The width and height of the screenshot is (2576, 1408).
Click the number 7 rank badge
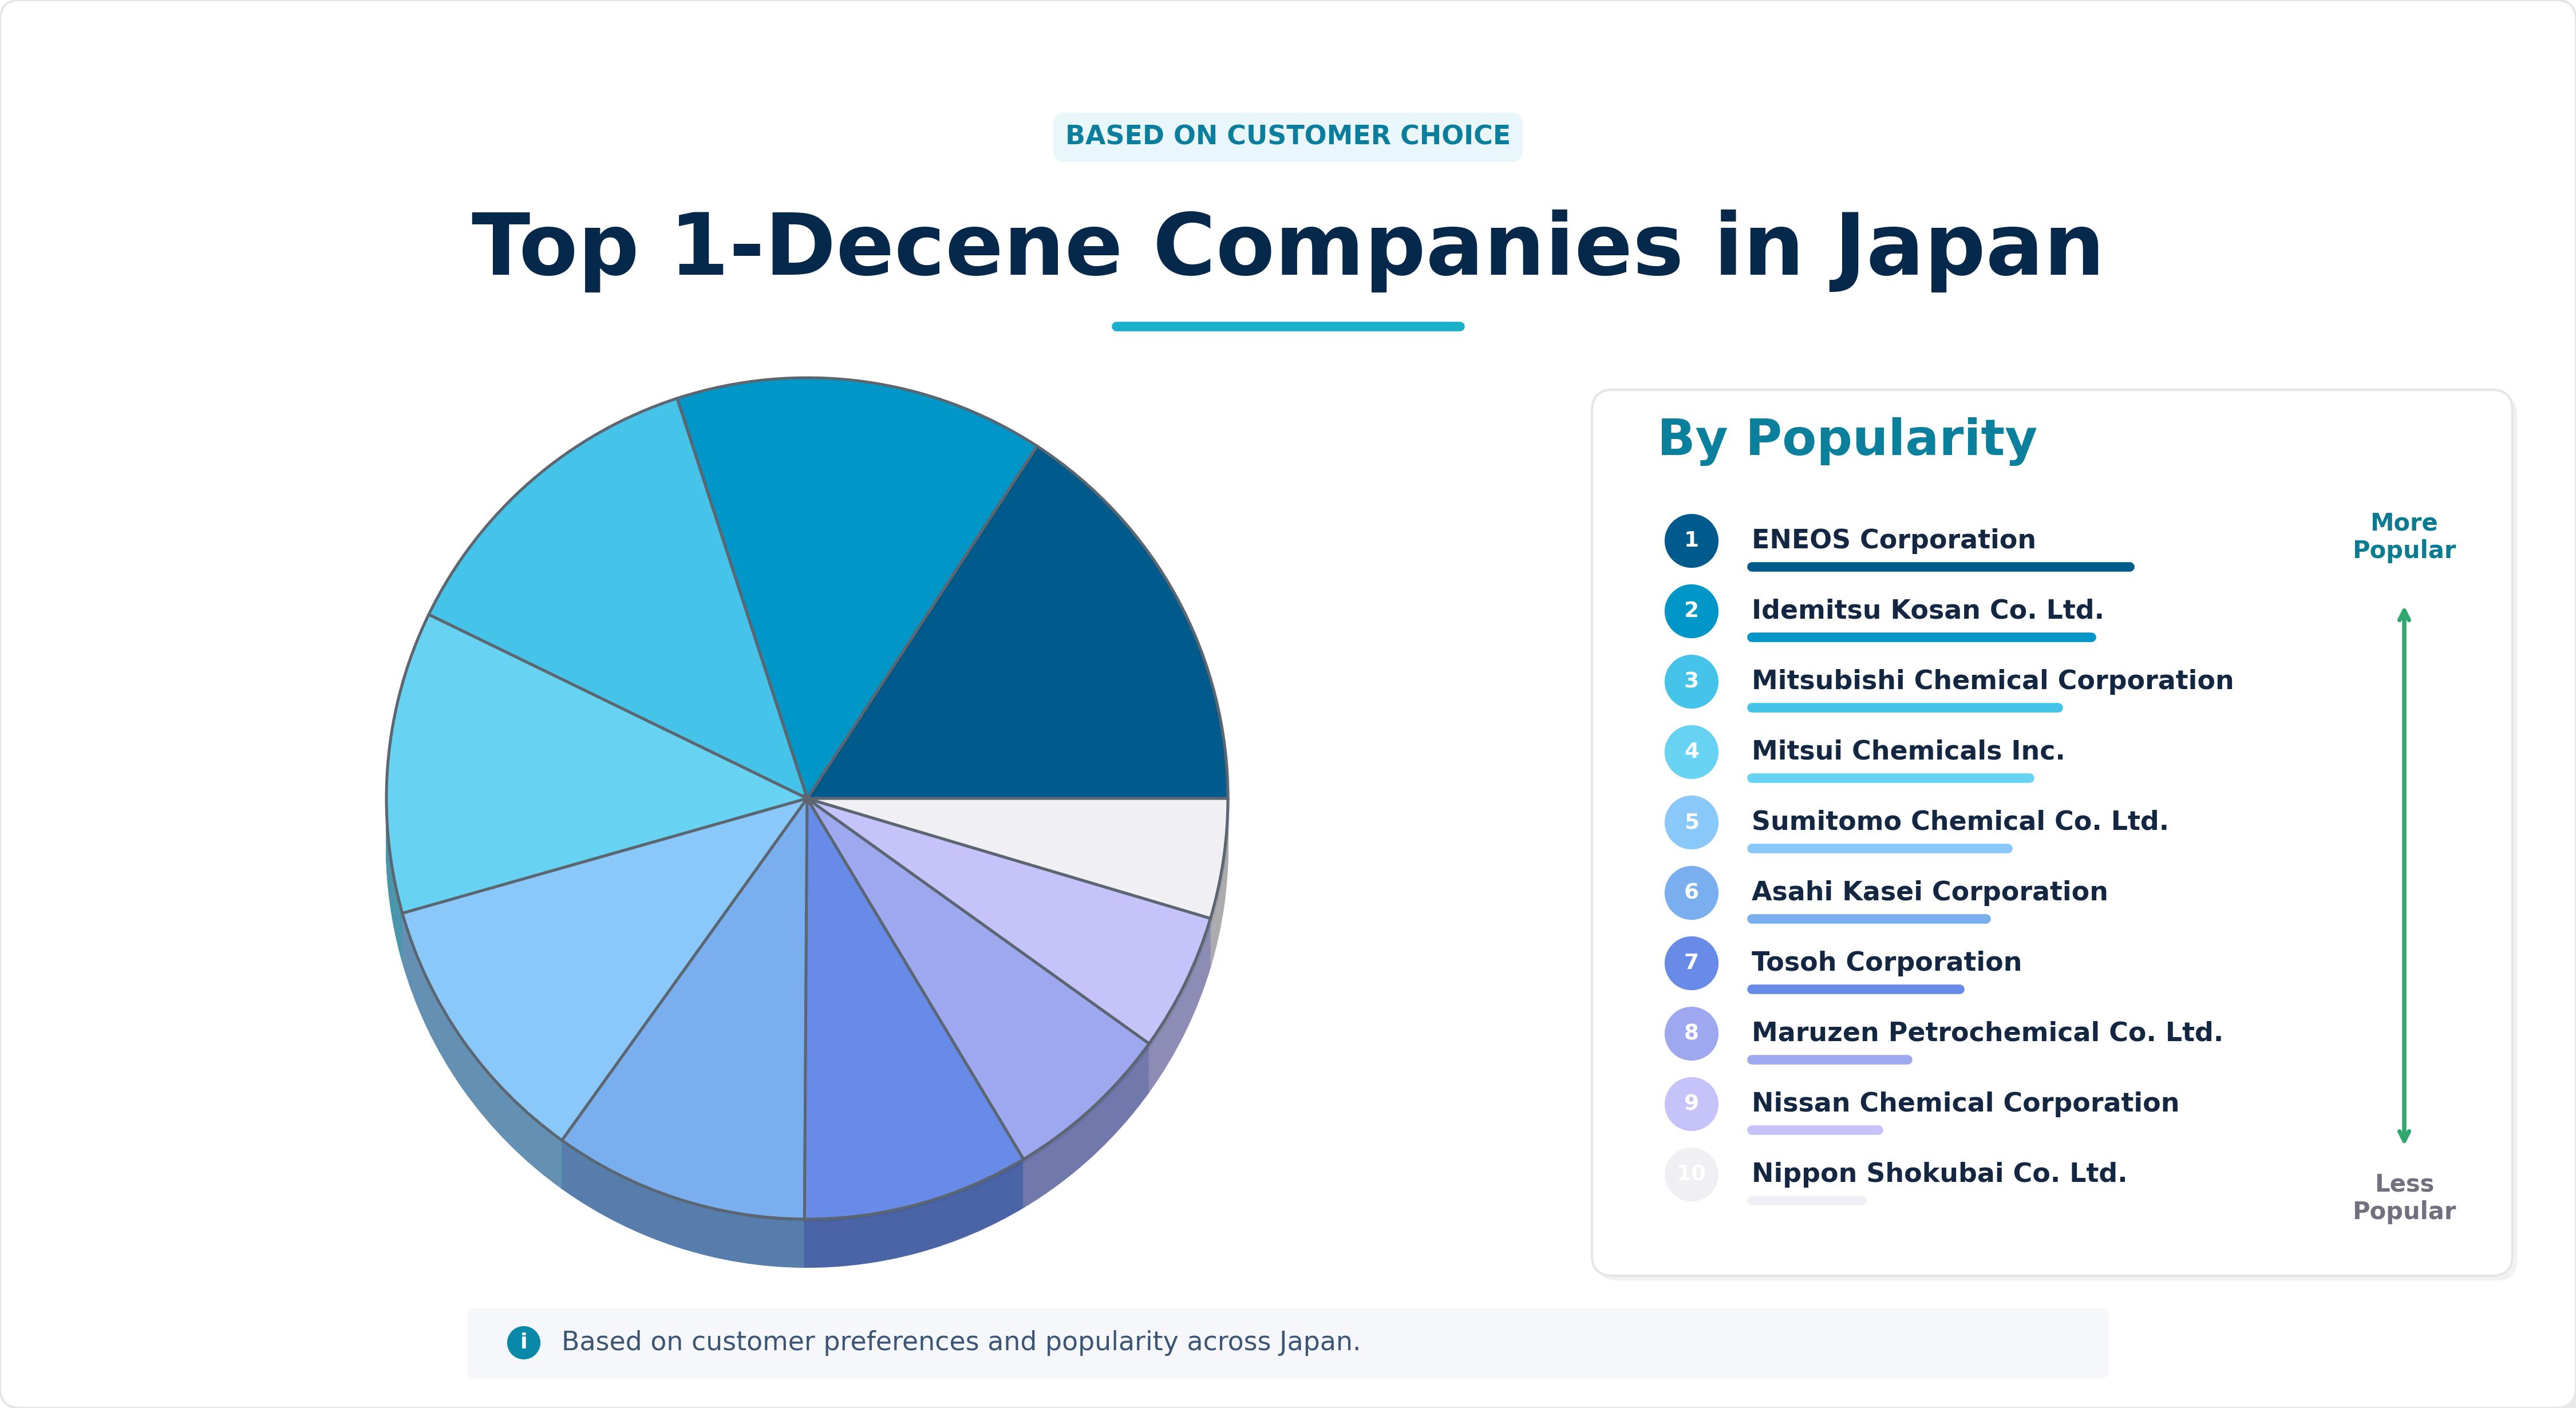click(x=1691, y=963)
